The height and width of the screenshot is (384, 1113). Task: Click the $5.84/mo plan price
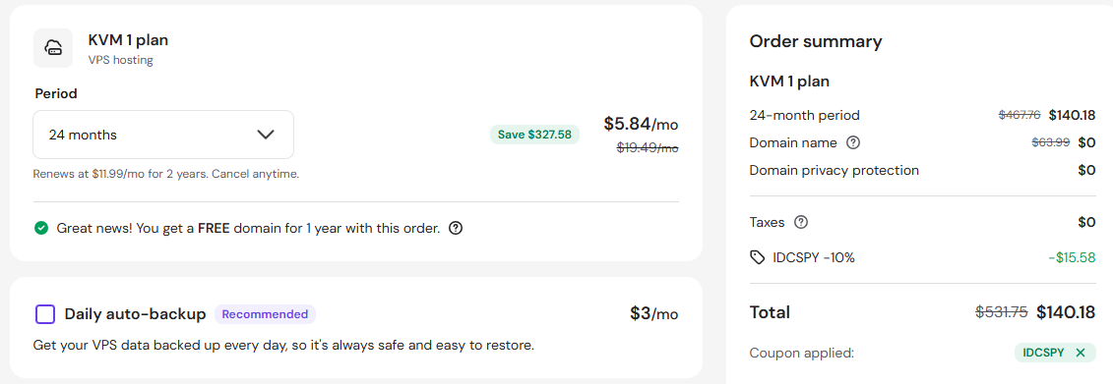[x=641, y=124]
